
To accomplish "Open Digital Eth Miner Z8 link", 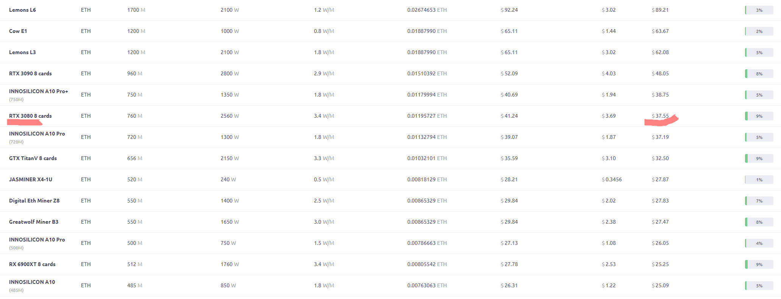I will tap(34, 201).
